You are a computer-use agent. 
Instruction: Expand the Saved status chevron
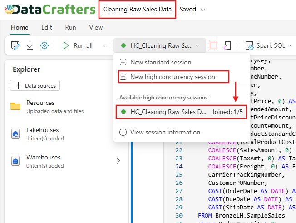click(203, 10)
